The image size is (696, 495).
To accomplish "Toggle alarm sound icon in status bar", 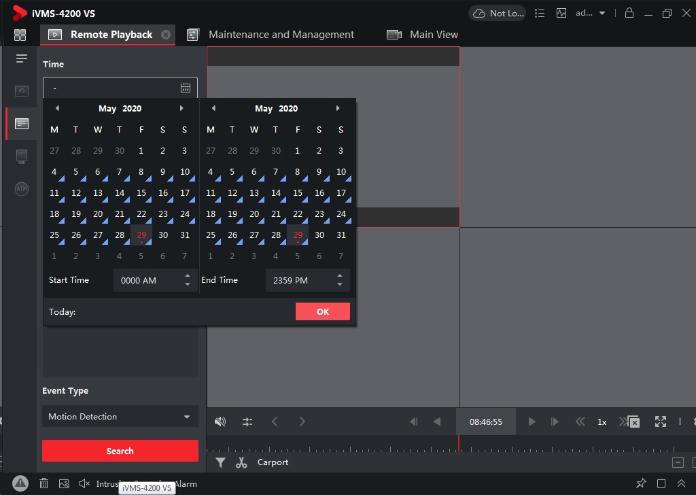I will click(x=84, y=483).
